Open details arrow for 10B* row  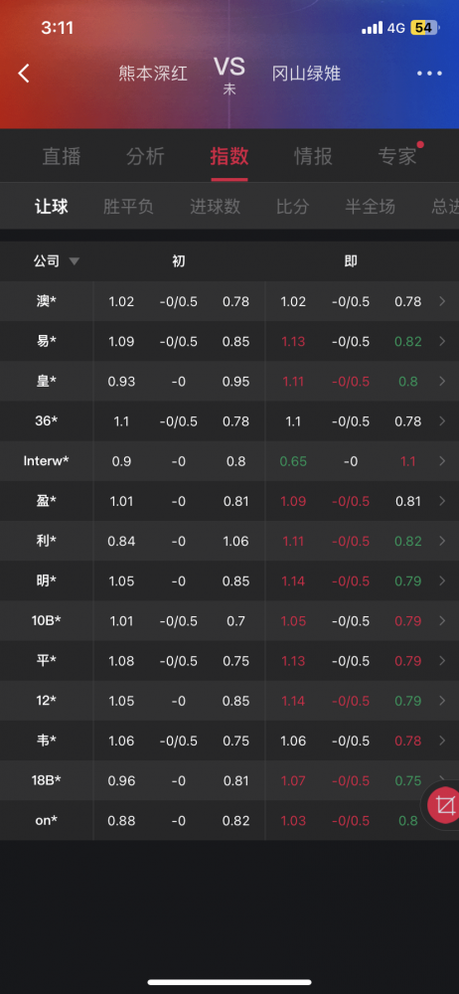[442, 621]
